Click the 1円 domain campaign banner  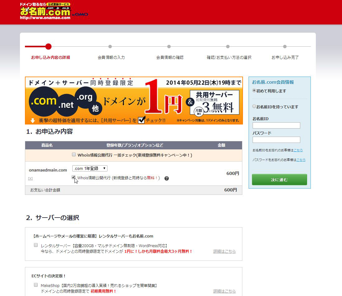(134, 101)
